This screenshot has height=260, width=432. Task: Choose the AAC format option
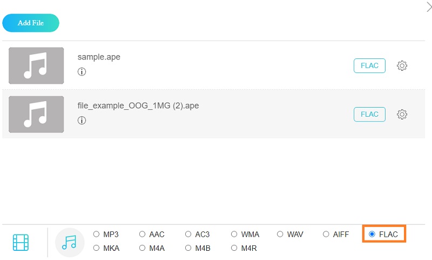click(143, 235)
